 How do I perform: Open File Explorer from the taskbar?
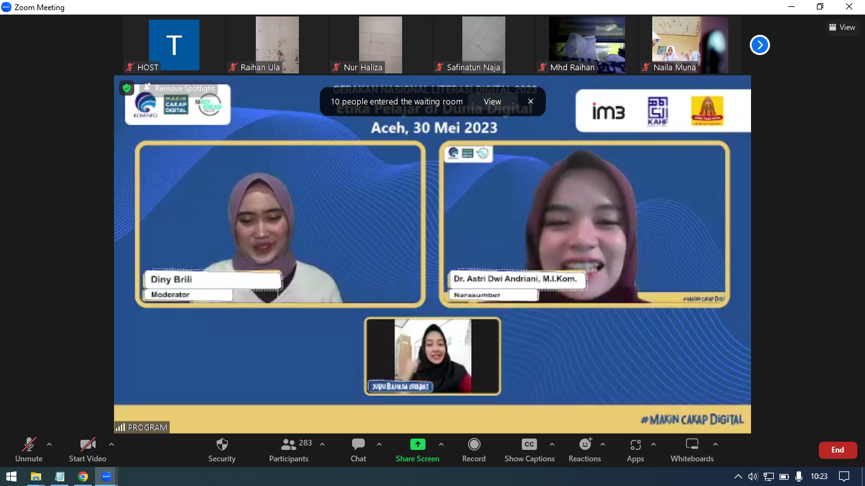click(36, 477)
